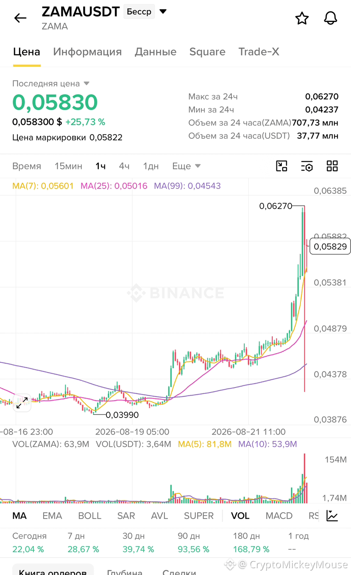Select the Время chart mode
The image size is (351, 575).
[x=27, y=166]
